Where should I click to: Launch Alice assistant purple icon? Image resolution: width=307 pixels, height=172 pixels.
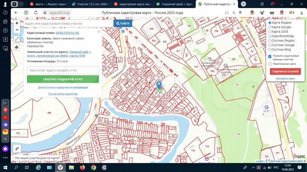tap(6, 149)
